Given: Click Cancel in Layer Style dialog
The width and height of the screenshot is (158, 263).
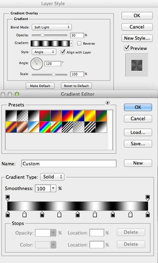Looking at the screenshot, I should click(x=137, y=27).
